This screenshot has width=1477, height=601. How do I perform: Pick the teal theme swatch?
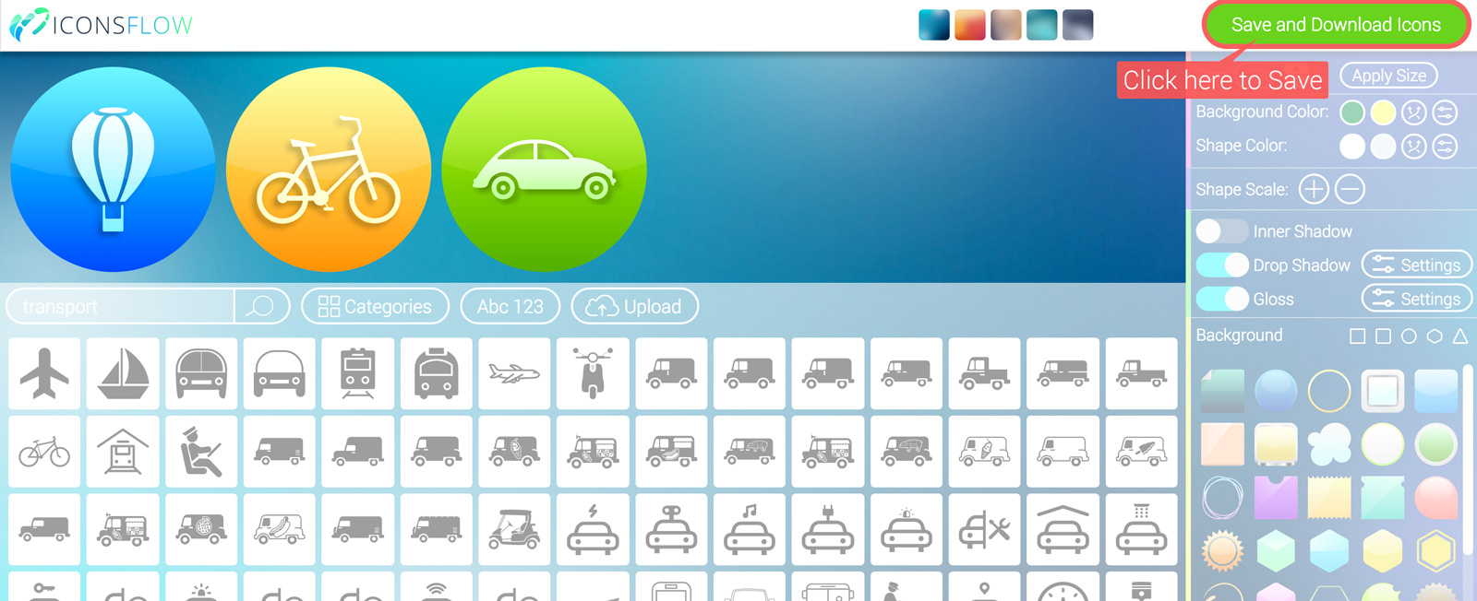tap(1042, 25)
